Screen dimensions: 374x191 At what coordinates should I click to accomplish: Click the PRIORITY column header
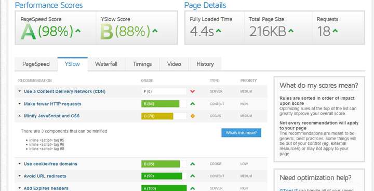(248, 80)
